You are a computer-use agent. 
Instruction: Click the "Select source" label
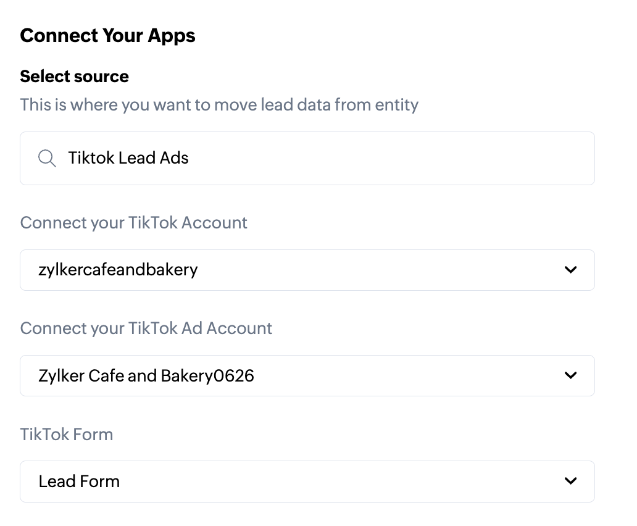(74, 77)
